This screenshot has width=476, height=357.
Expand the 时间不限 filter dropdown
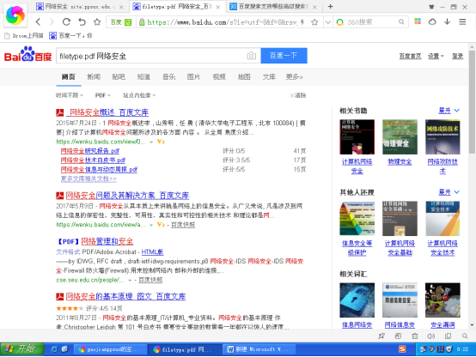click(x=70, y=95)
